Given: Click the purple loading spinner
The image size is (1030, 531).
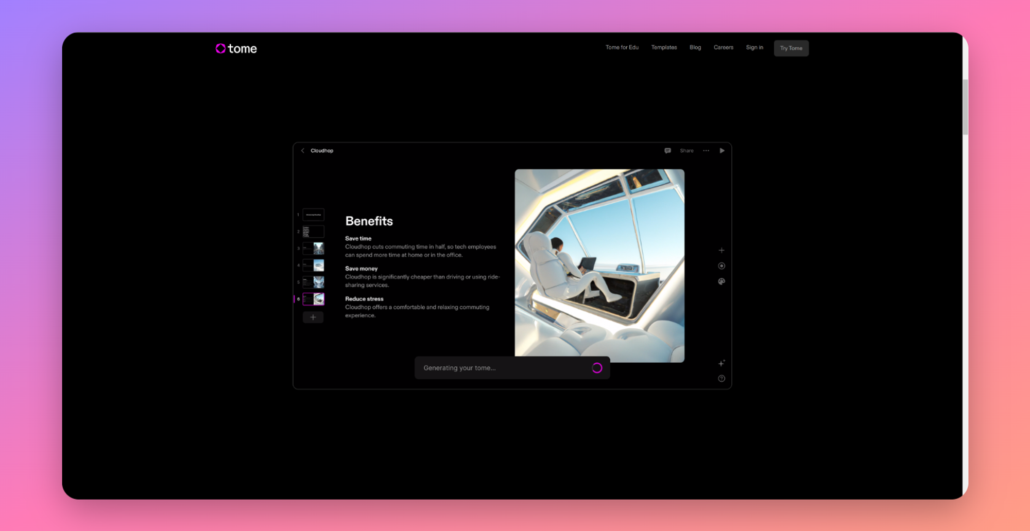Looking at the screenshot, I should [x=597, y=368].
